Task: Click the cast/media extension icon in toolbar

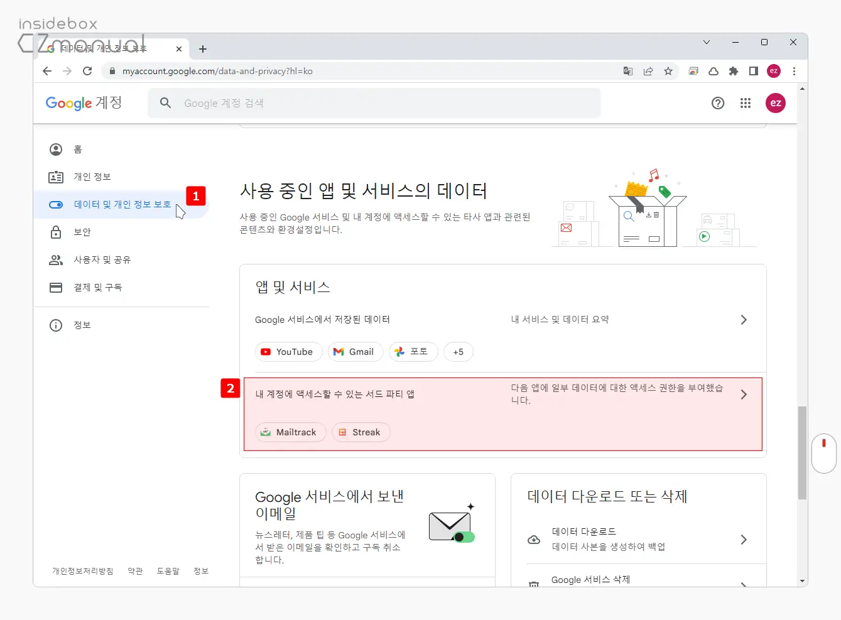Action: point(693,71)
